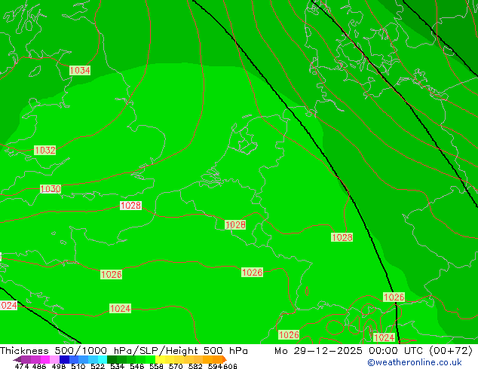Click the orange arrow at the legend end
The width and height of the screenshot is (478, 369).
click(225, 359)
